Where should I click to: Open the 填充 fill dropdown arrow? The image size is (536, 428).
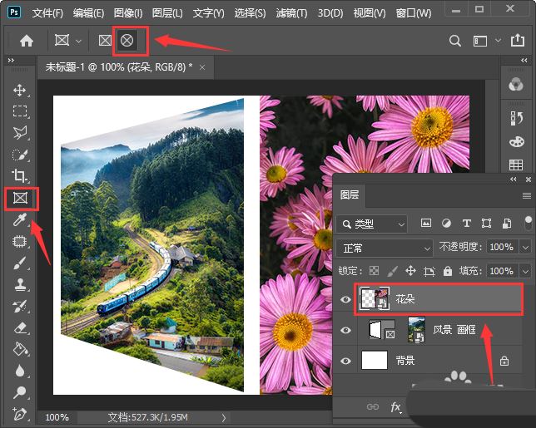click(526, 271)
